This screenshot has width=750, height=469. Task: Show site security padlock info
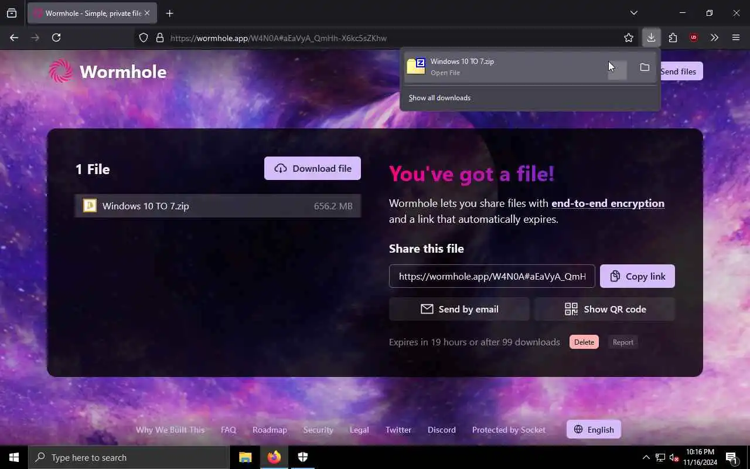pyautogui.click(x=159, y=38)
